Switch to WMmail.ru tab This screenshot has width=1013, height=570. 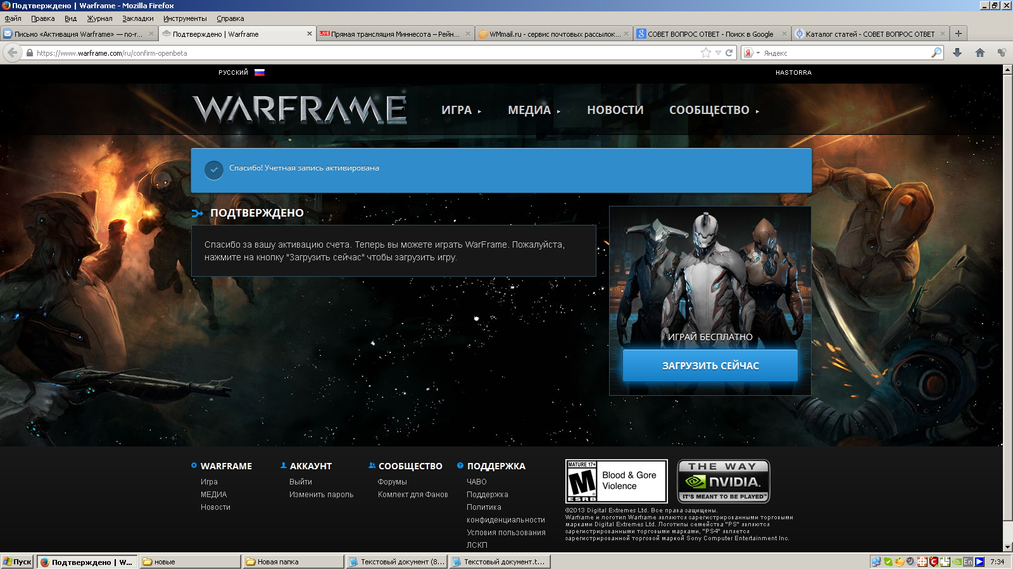pyautogui.click(x=553, y=34)
